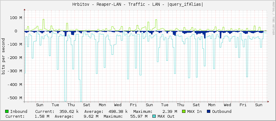276x121 pixels.
Task: Click the last 'Sun' x-axis day label
Action: pos(258,105)
